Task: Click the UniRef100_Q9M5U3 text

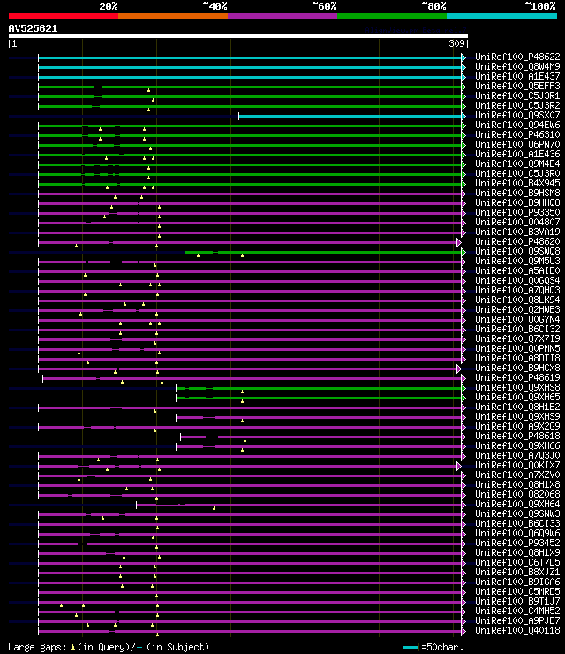Action: [x=517, y=261]
